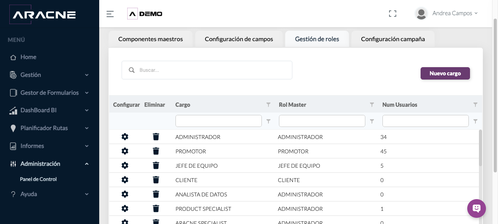This screenshot has width=498, height=224.
Task: Click the user count 34 cell
Action: point(384,137)
